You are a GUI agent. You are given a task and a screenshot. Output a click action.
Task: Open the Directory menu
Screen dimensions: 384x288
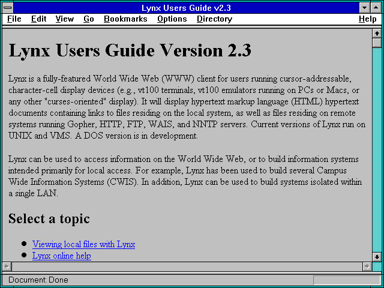tap(215, 19)
